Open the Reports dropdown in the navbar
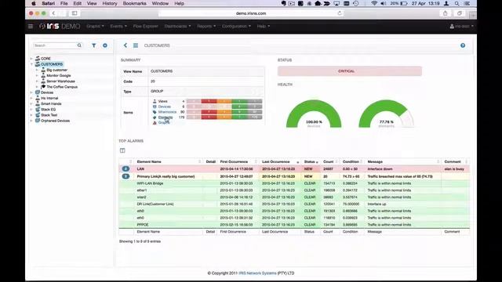This screenshot has height=282, width=502. click(206, 26)
